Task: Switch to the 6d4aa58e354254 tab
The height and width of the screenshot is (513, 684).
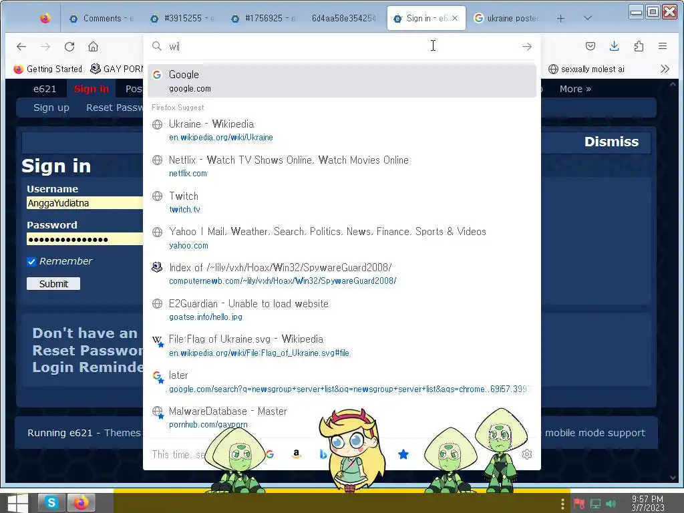Action: [344, 18]
